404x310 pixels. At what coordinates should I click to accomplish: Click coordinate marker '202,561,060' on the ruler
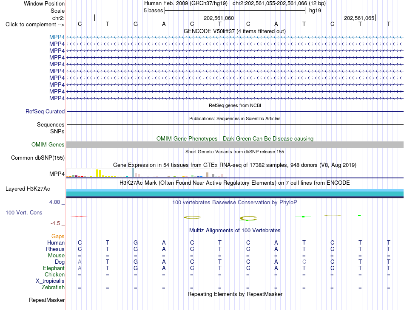click(x=219, y=18)
